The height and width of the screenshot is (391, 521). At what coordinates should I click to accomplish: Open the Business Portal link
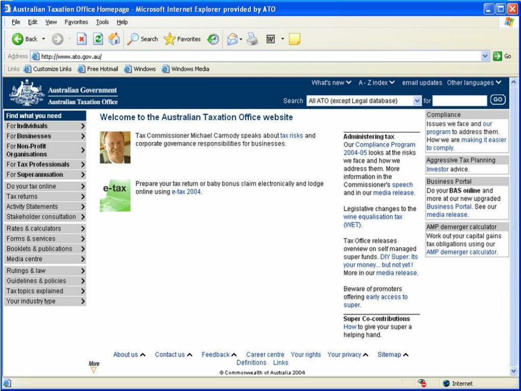tap(449, 207)
